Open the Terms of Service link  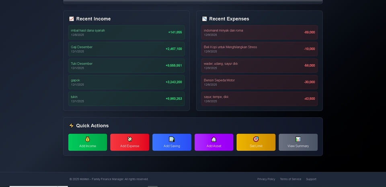tap(290, 179)
